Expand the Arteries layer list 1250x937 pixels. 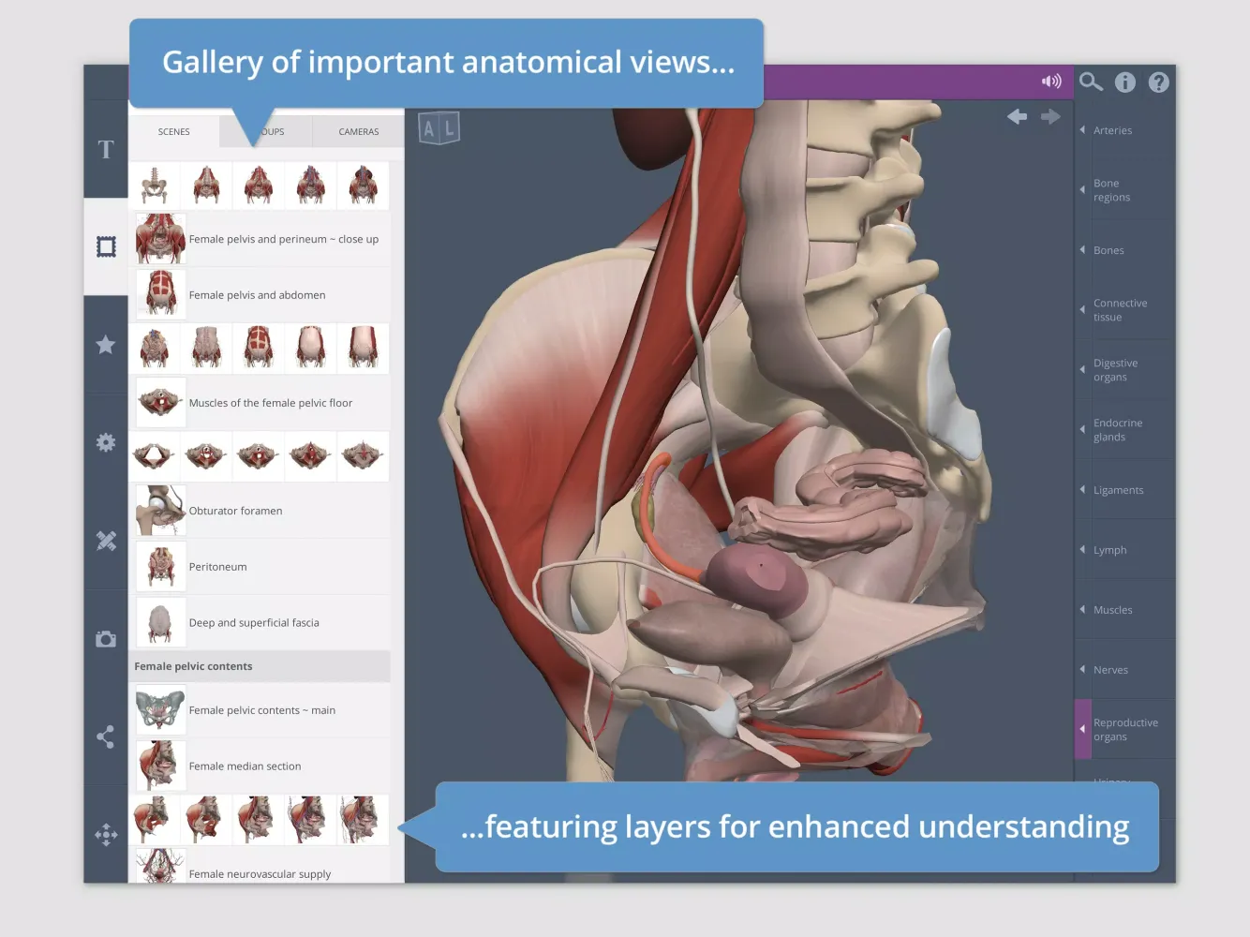click(1112, 130)
